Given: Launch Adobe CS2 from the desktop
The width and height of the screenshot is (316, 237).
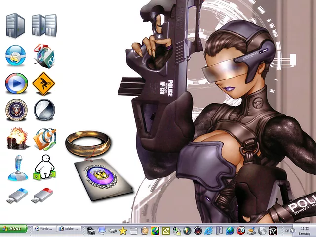Looking at the screenshot, I should tap(43, 55).
